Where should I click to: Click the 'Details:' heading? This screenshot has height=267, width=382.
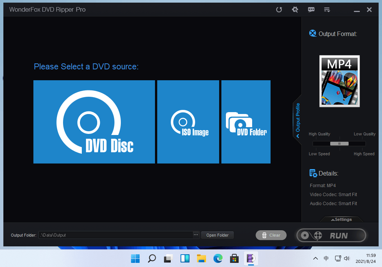(328, 173)
